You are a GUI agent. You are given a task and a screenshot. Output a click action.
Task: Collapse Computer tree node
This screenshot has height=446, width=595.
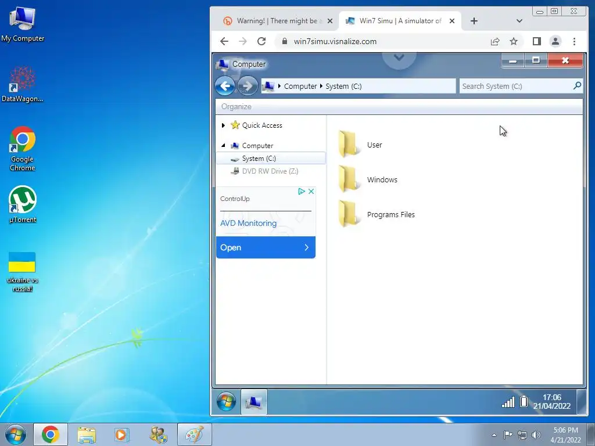(223, 145)
